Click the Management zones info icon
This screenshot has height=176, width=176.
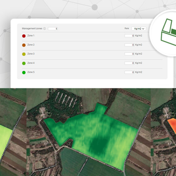[x=44, y=28]
